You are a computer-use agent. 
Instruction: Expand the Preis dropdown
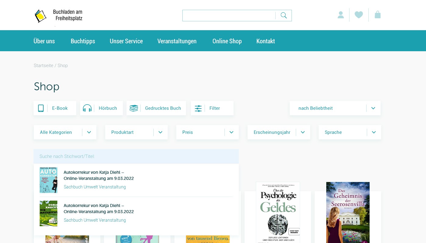pos(207,132)
